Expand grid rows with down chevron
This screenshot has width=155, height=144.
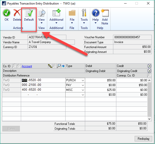150,71
